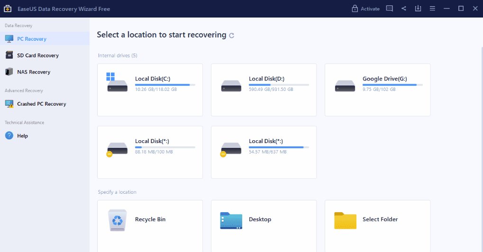This screenshot has width=483, height=252.
Task: Select Recycle Bin location label
Action: pyautogui.click(x=150, y=219)
